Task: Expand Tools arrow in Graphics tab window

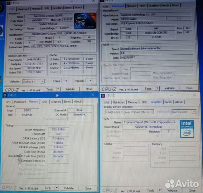Action: pyautogui.click(x=160, y=190)
